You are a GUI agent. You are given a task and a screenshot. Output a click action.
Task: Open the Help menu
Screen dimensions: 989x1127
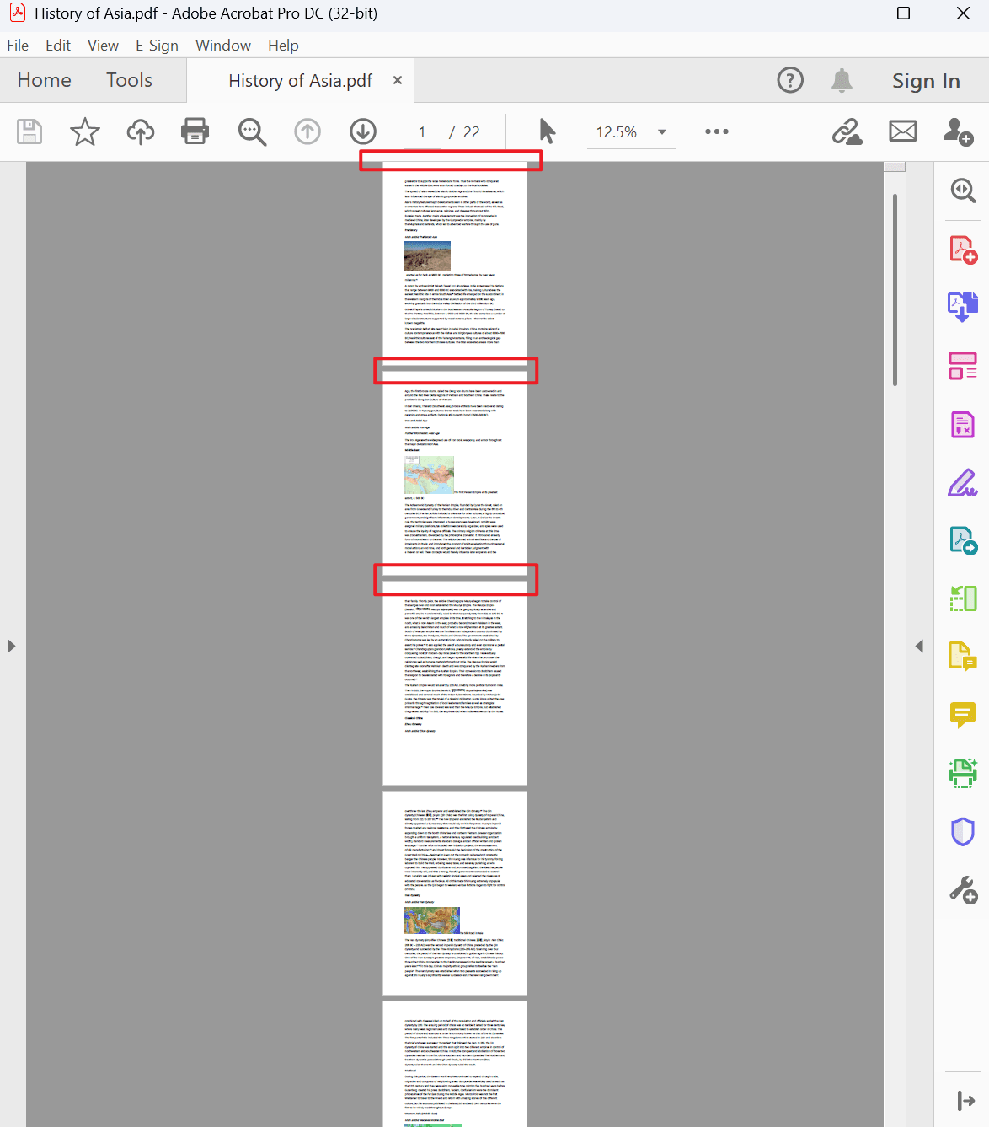click(x=283, y=46)
